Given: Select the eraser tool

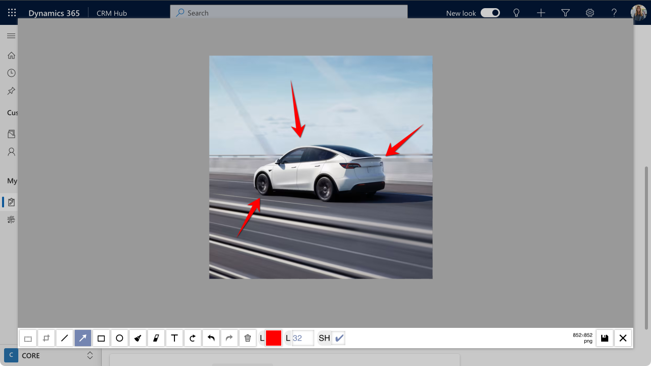Looking at the screenshot, I should pos(156,338).
